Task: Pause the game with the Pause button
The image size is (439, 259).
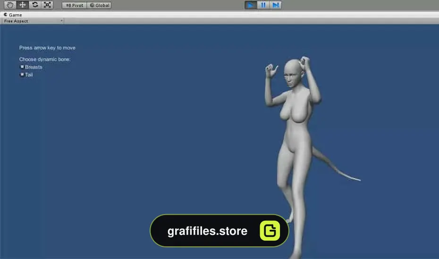Action: point(263,5)
